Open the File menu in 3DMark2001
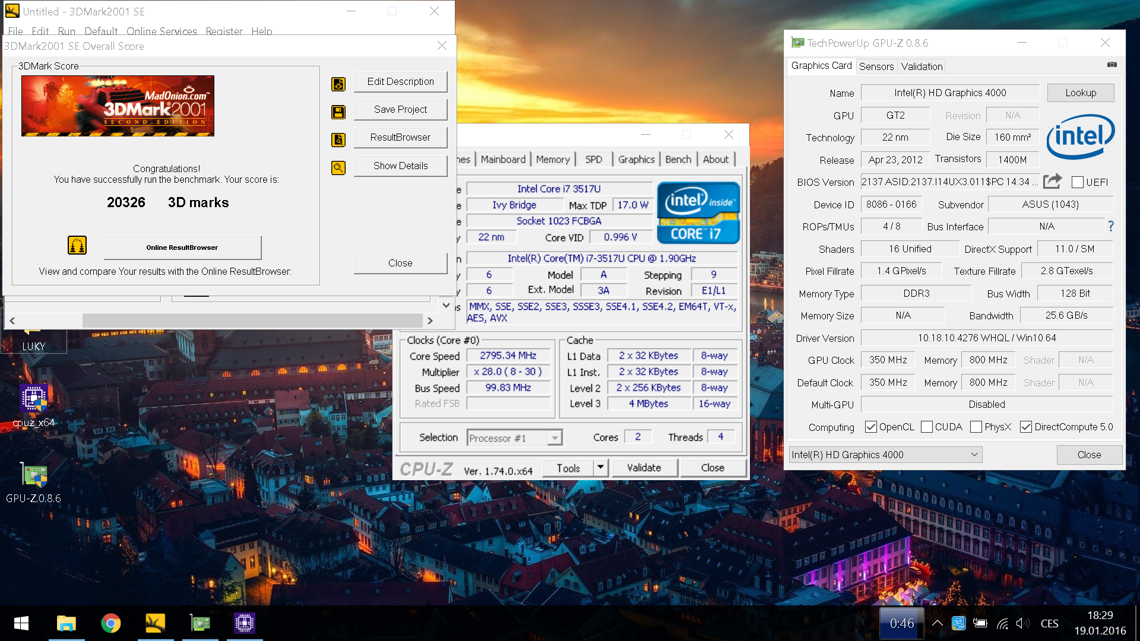The image size is (1140, 641). (15, 31)
